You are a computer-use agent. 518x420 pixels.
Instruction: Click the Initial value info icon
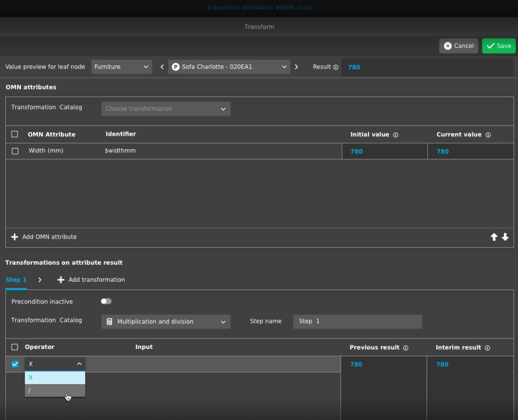click(395, 135)
